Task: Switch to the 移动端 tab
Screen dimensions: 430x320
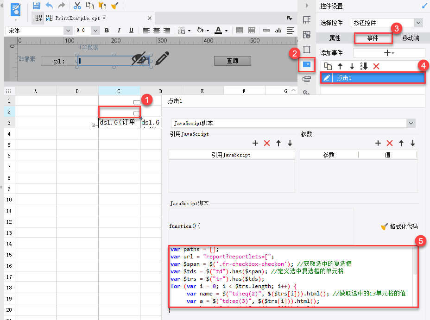Action: pos(411,38)
